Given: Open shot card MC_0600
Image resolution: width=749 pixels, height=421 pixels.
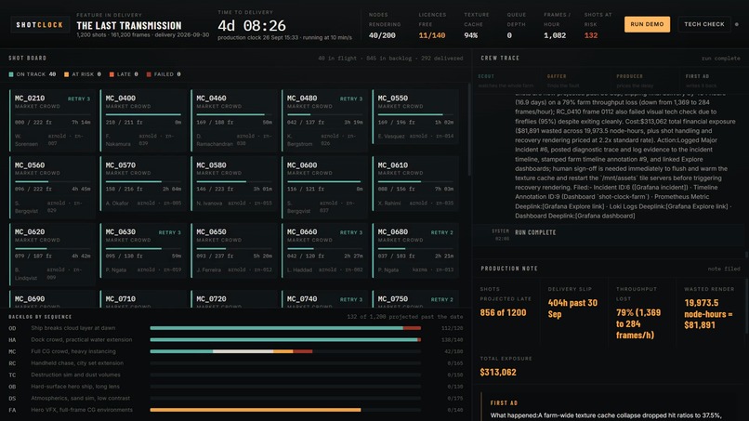Looking at the screenshot, I should click(325, 187).
